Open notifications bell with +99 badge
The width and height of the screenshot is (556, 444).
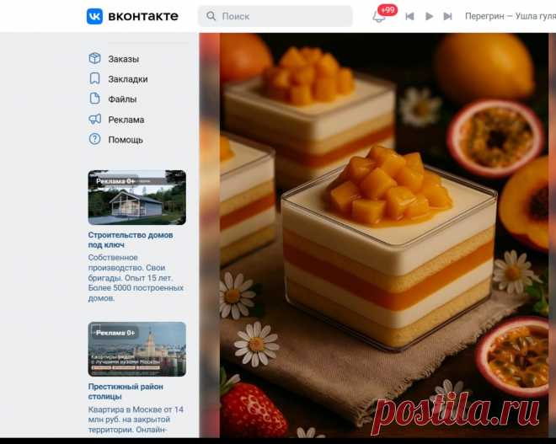tap(379, 16)
